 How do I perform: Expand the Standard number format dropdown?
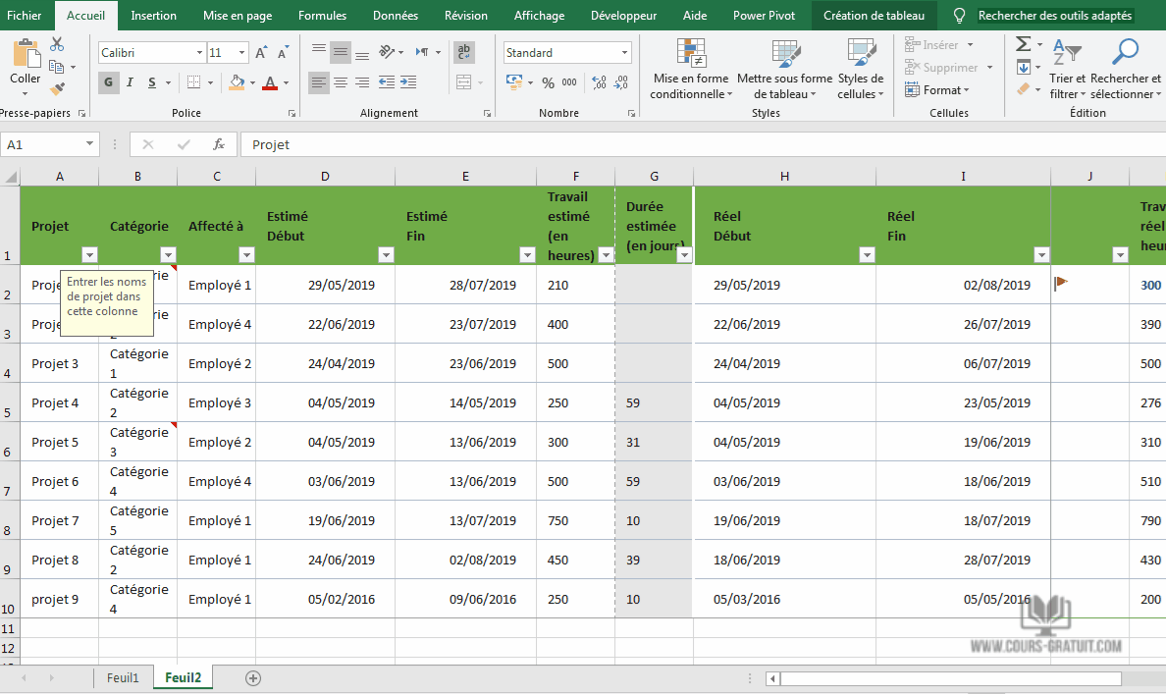pyautogui.click(x=624, y=53)
